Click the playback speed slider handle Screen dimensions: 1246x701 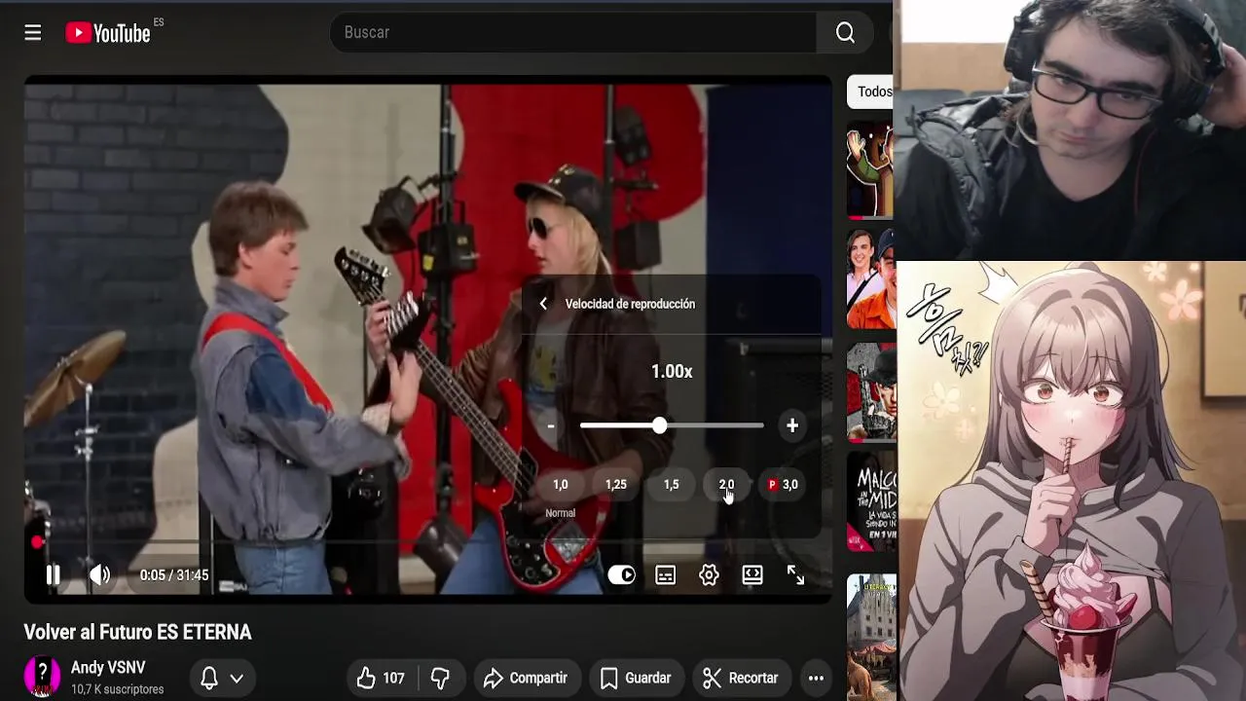(x=660, y=425)
